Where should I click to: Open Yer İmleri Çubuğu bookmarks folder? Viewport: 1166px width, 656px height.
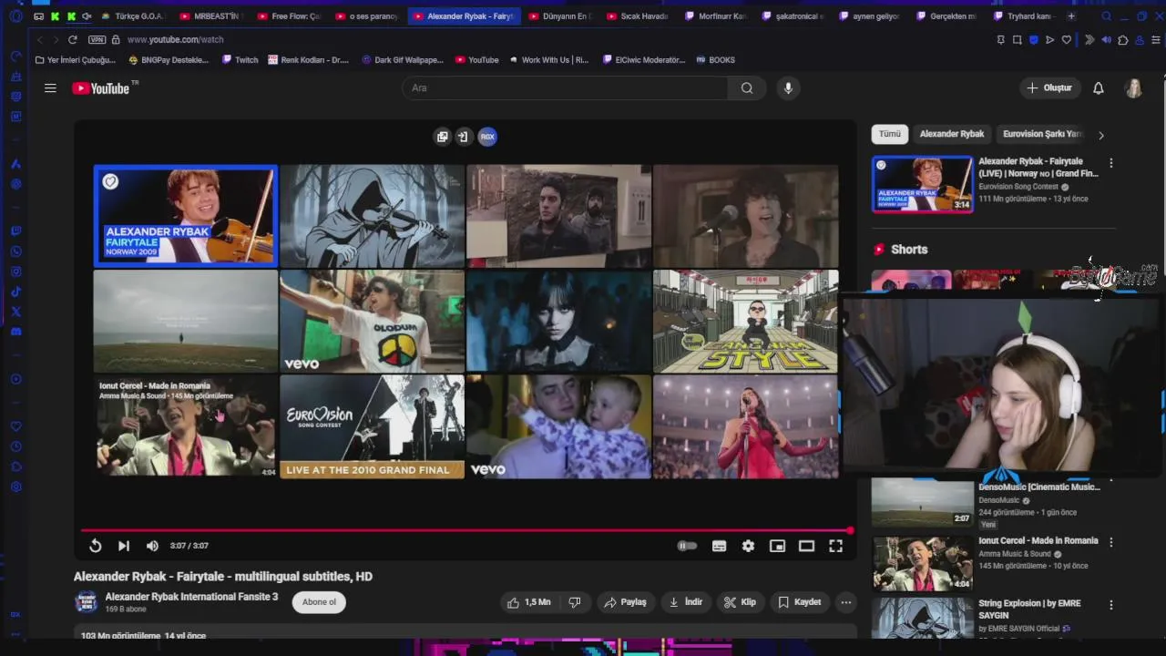75,60
